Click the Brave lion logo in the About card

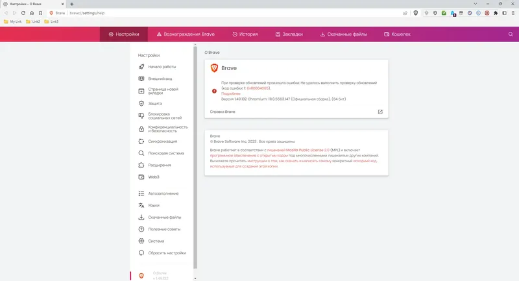[x=214, y=68]
